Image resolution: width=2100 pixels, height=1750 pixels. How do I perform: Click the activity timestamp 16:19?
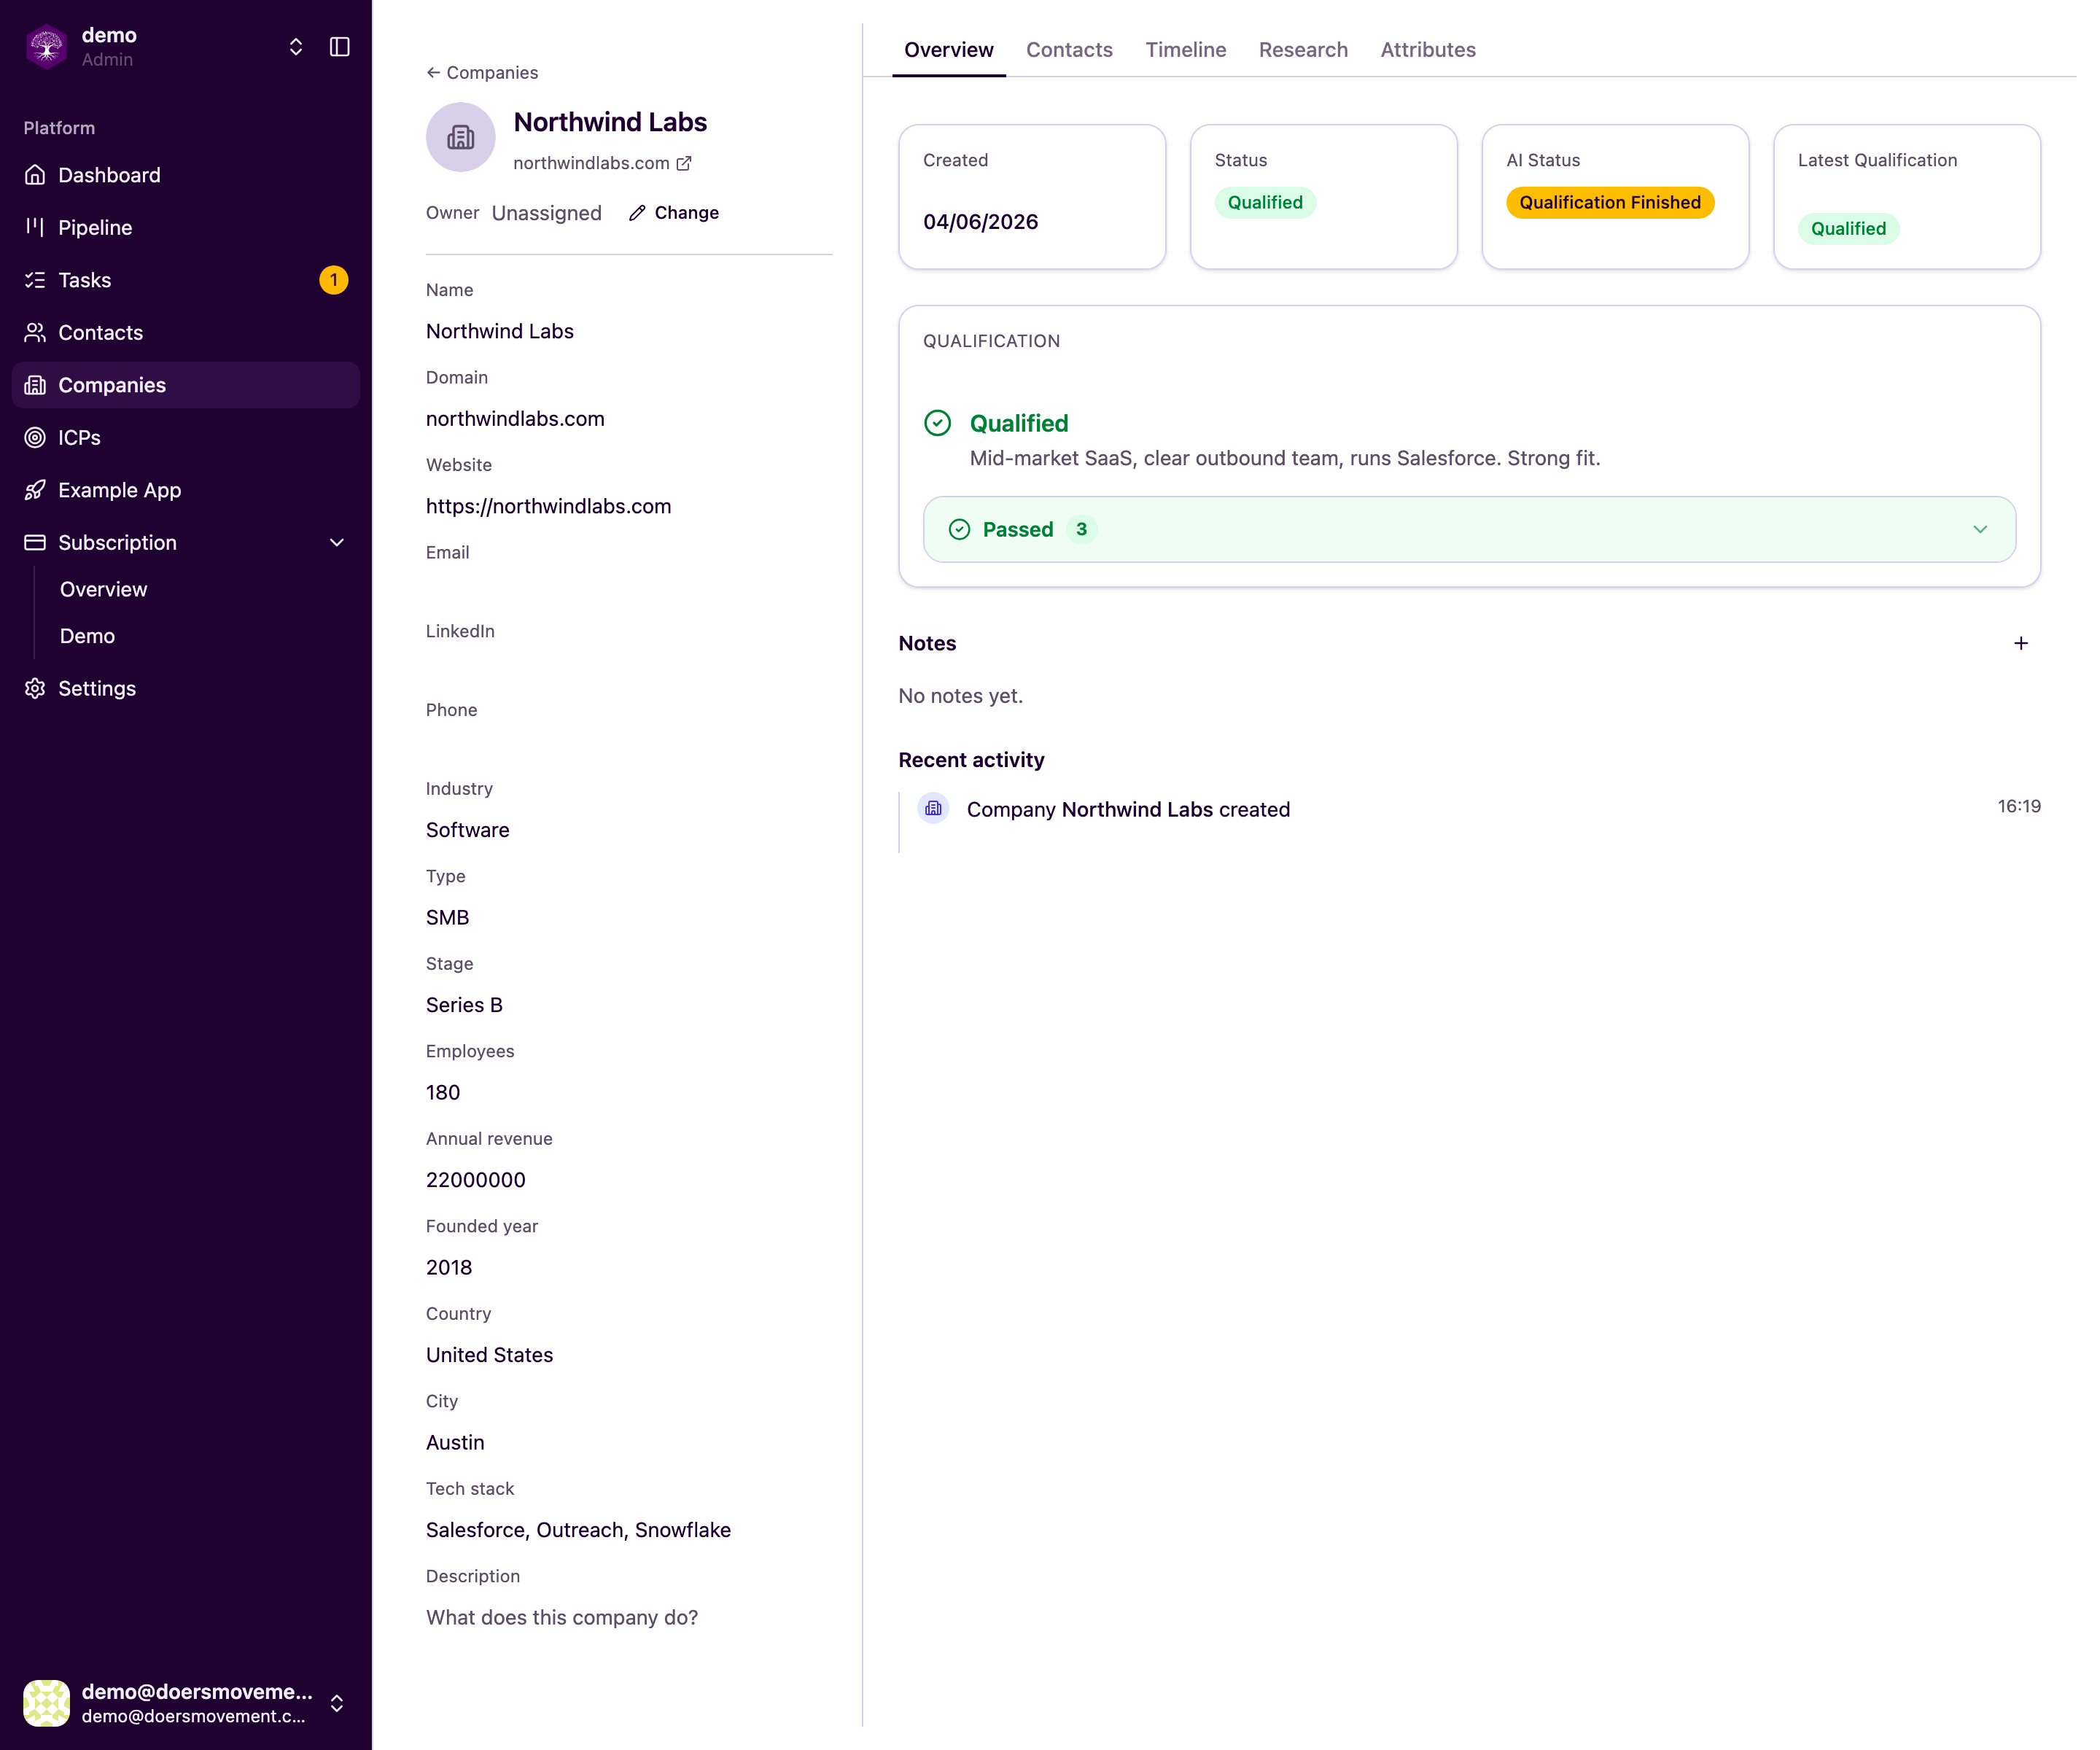(2020, 807)
